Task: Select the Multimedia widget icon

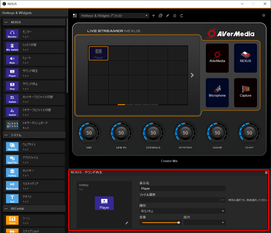Action: point(12,186)
